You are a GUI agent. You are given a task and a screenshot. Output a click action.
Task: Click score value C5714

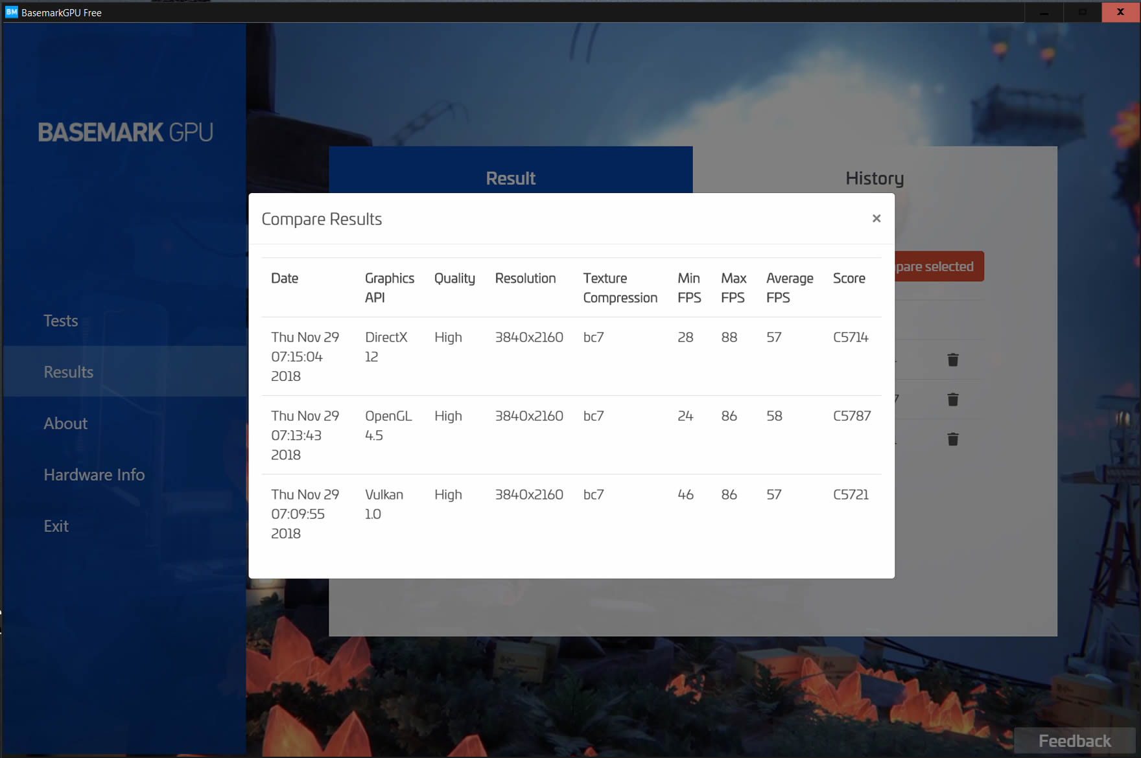851,337
